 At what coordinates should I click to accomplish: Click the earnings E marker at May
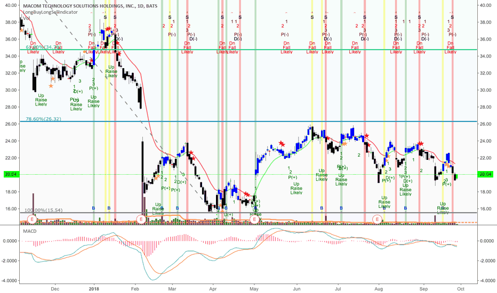254,219
